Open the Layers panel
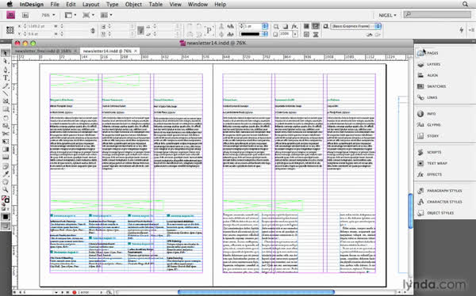The image size is (476, 296). pyautogui.click(x=428, y=64)
